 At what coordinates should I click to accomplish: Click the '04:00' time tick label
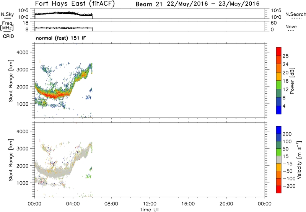73,204
